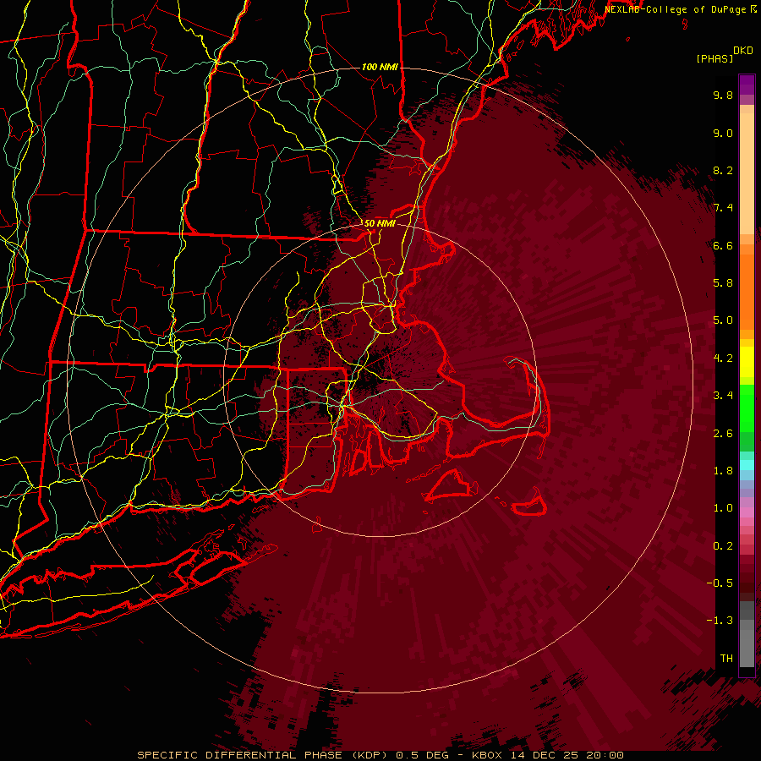This screenshot has width=761, height=761.
Task: Pick the yellow segment of the color bar
Action: 747,362
